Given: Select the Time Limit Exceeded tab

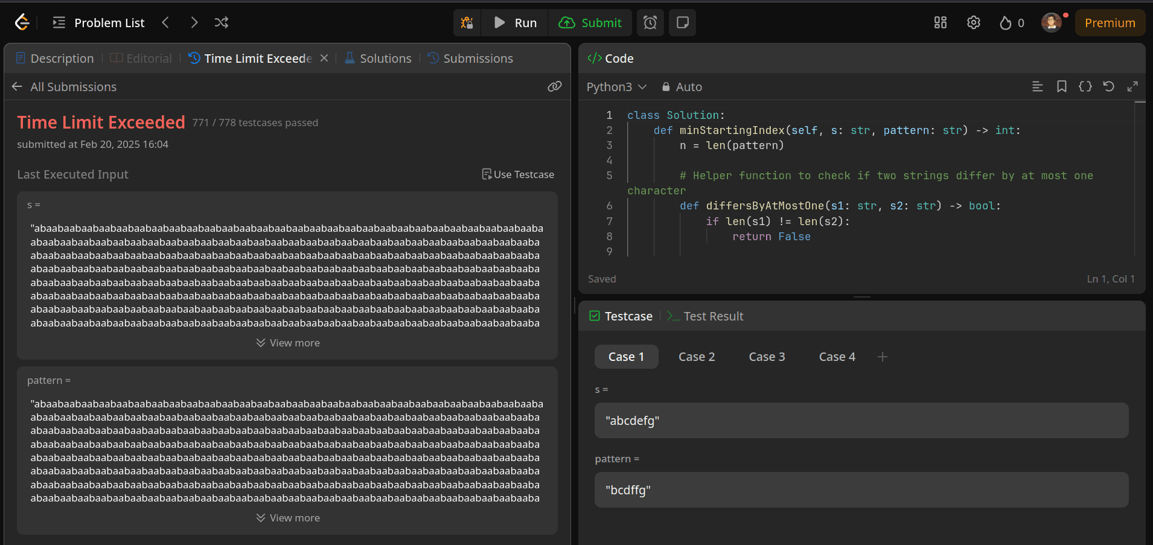Looking at the screenshot, I should (x=251, y=59).
